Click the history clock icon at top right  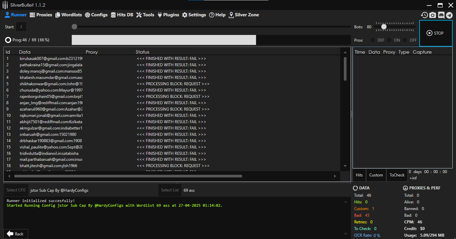click(424, 15)
